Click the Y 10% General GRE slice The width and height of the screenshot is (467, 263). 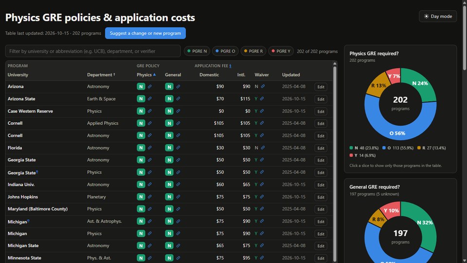391,210
